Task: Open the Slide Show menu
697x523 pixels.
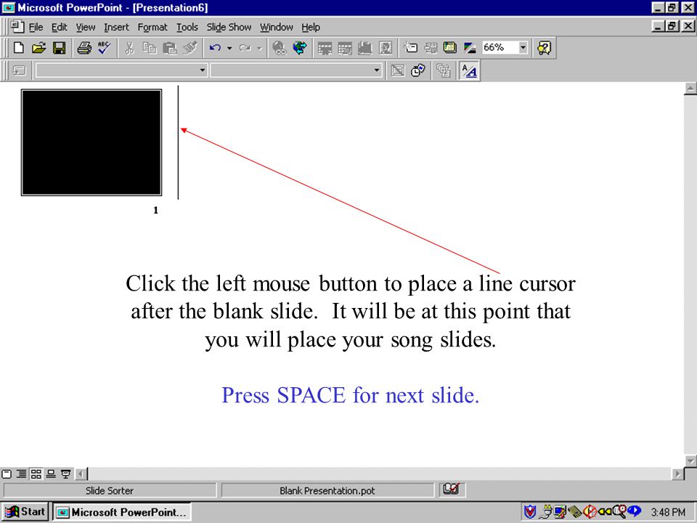Action: [x=229, y=27]
